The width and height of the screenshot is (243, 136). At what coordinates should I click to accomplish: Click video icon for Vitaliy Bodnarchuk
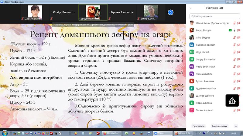(239, 66)
